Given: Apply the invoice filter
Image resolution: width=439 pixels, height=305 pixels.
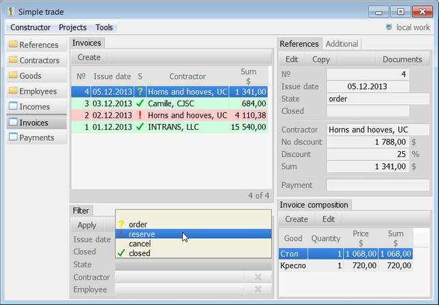Looking at the screenshot, I should click(87, 225).
